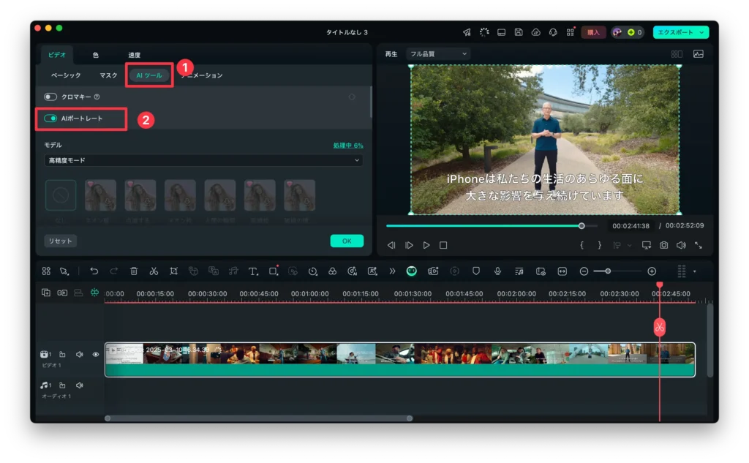The height and width of the screenshot is (463, 749).
Task: Click the crop tool in timeline toolbar
Action: tap(173, 271)
